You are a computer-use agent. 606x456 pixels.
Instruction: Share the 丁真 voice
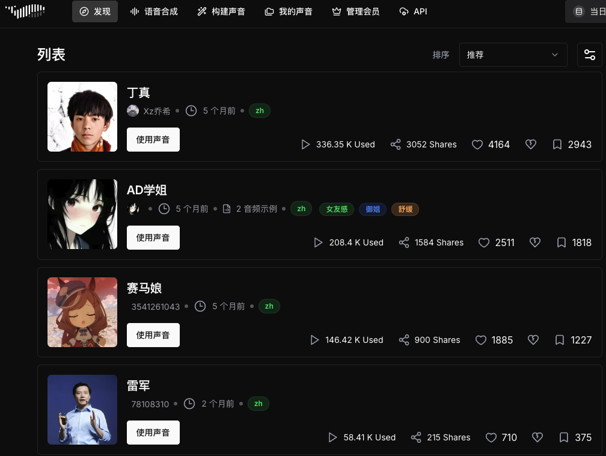click(396, 144)
